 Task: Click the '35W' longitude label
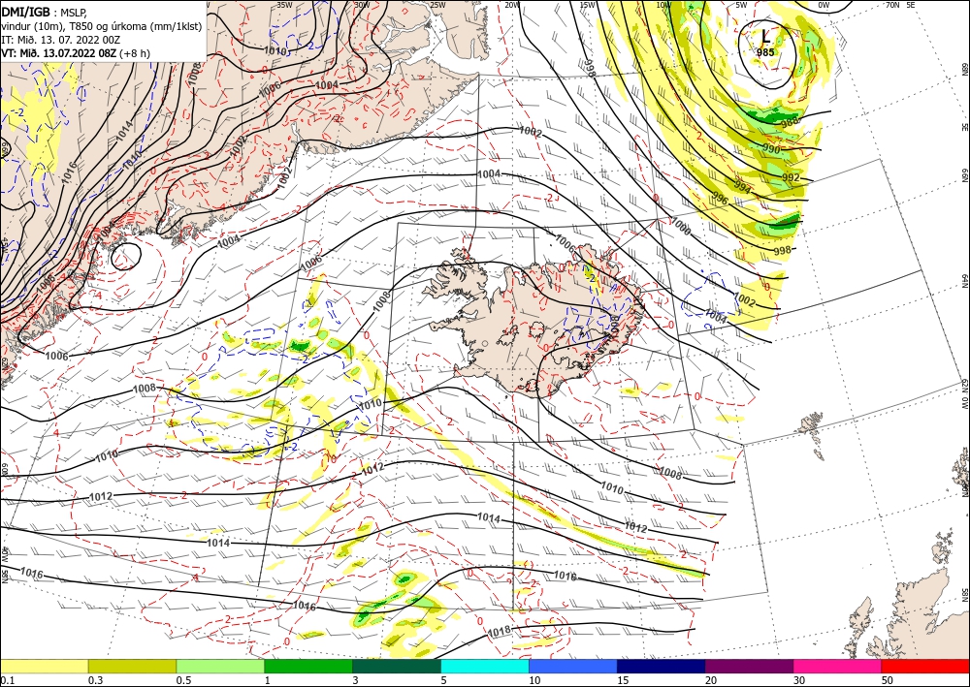[x=284, y=5]
